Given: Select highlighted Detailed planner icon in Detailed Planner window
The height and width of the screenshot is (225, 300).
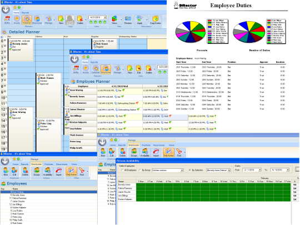Looking at the screenshot, I should pyautogui.click(x=27, y=20).
